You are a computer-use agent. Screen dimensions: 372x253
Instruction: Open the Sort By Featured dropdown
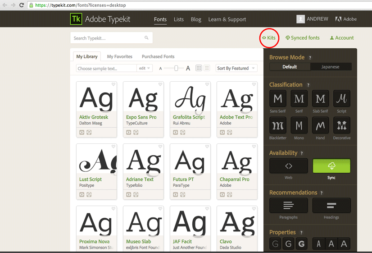236,68
